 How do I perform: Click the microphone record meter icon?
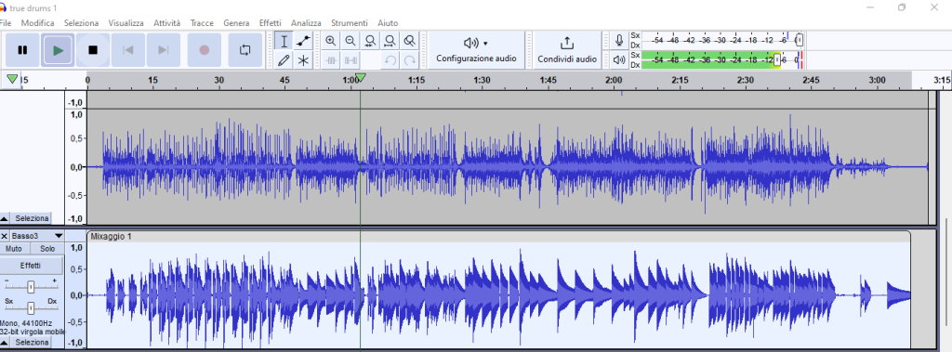618,41
